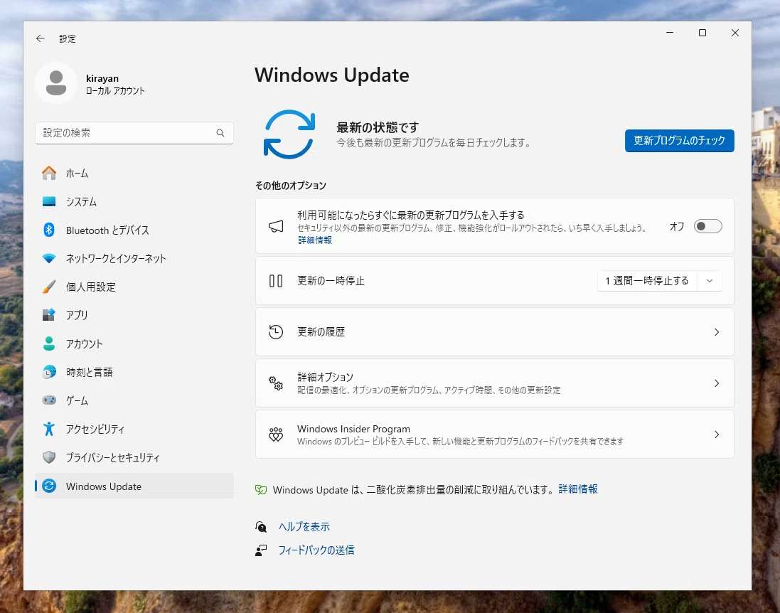Click the 更新プログラムのチェック button
Screen dimensions: 780x613
[680, 140]
